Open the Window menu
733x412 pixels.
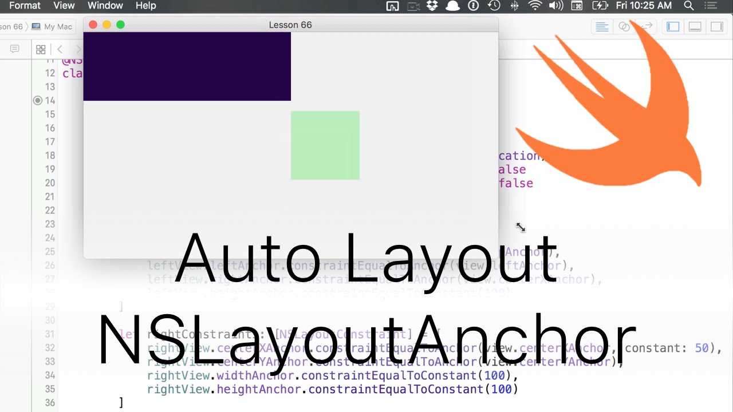[105, 6]
